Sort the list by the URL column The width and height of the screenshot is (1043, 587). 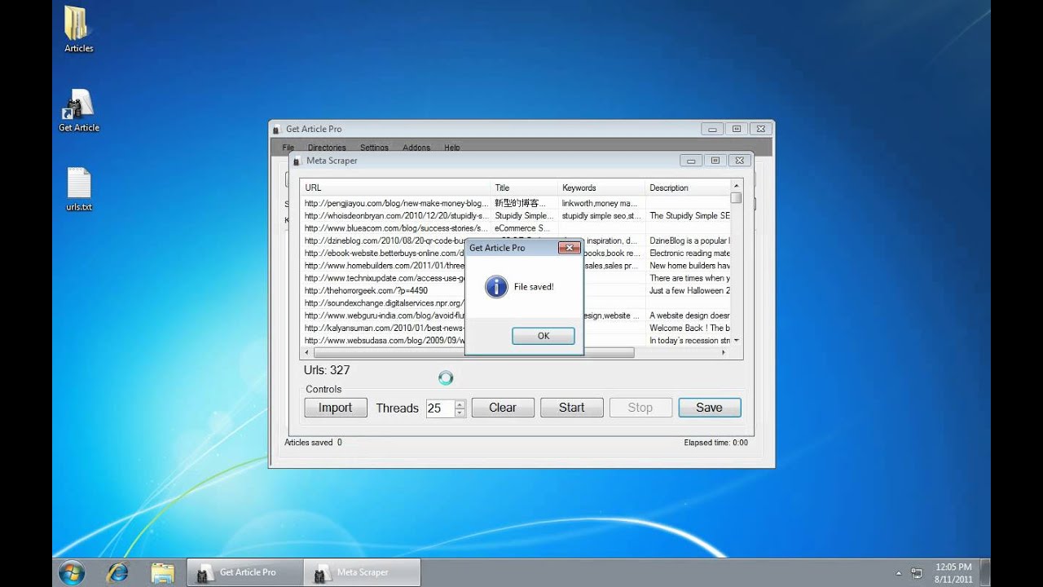tap(395, 188)
